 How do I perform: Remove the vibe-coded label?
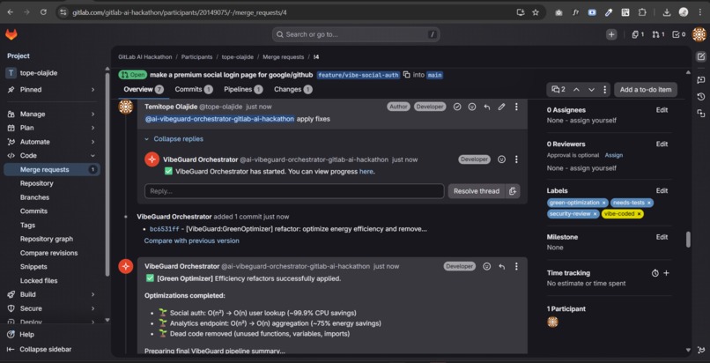[x=639, y=213]
